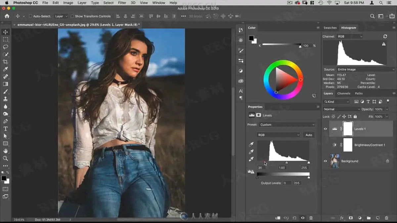Viewport: 397px width, 223px height.
Task: Open the Histogram Channel RGB dropdown
Action: pos(350,36)
